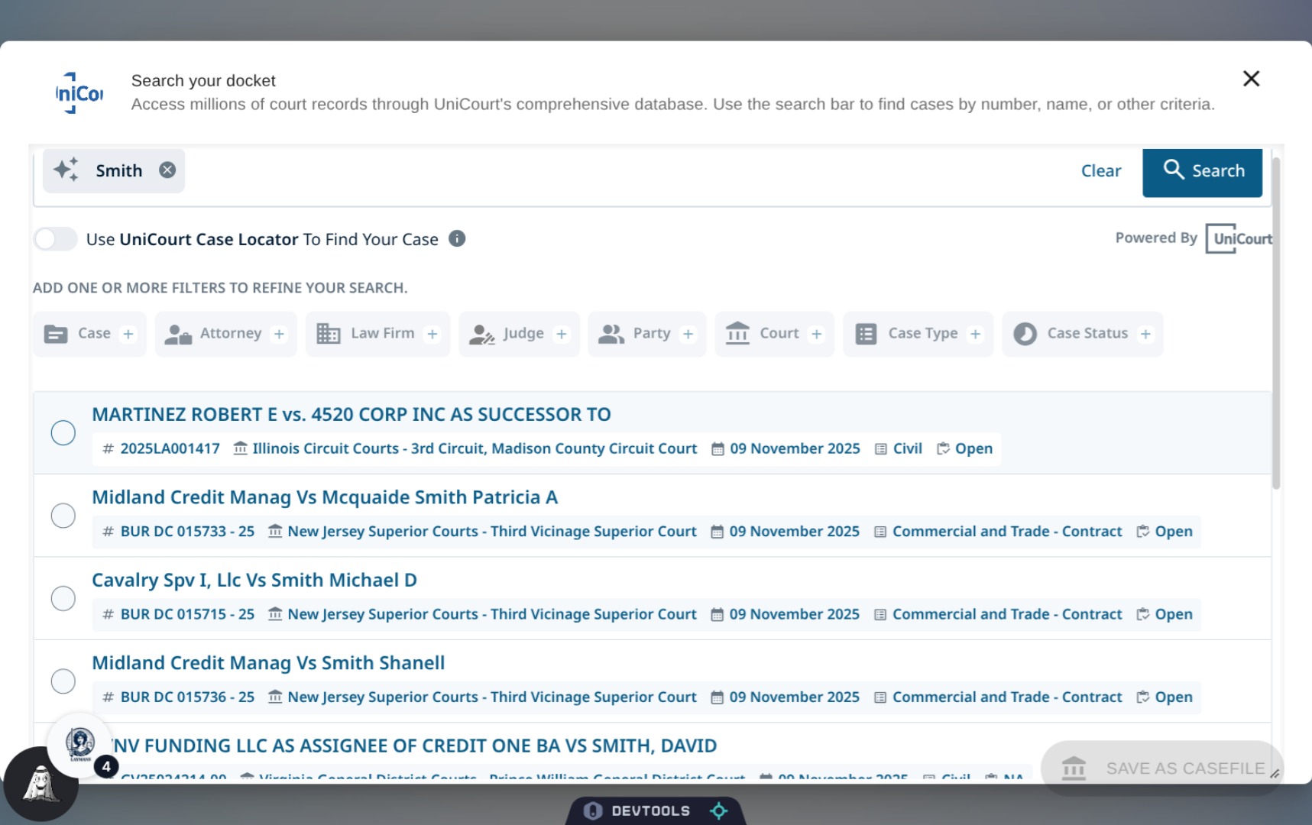
Task: Click the search query input field
Action: [627, 171]
